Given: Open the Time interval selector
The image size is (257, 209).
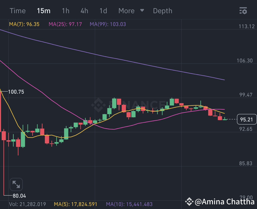Looking at the screenshot, I should click(17, 11).
